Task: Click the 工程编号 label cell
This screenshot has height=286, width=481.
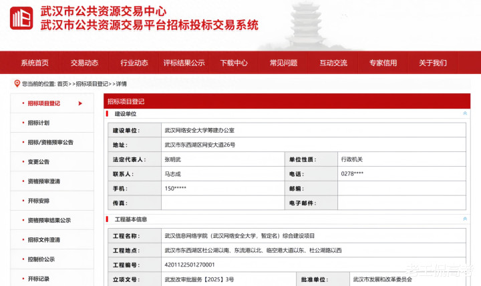Action: (135, 265)
